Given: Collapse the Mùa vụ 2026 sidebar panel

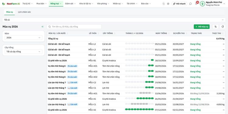Looking at the screenshot, I should click(x=43, y=27).
